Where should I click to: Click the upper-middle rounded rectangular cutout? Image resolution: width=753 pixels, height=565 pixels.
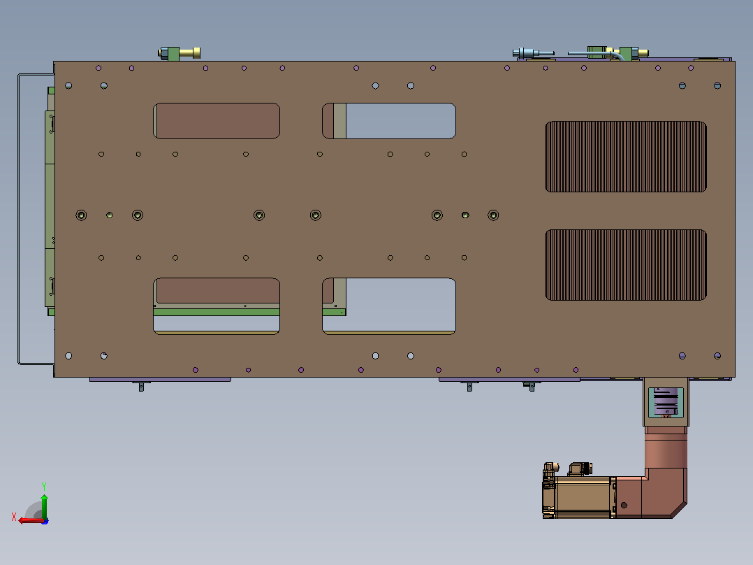[389, 121]
